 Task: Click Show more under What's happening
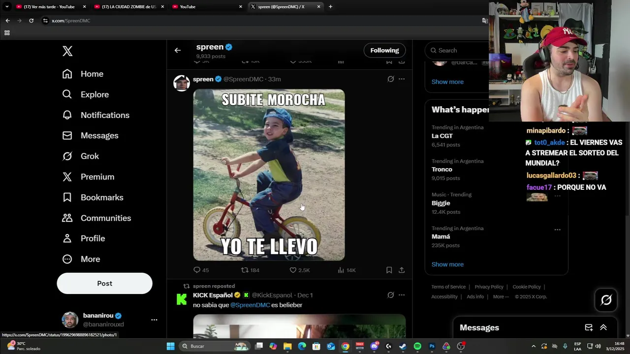point(447,265)
